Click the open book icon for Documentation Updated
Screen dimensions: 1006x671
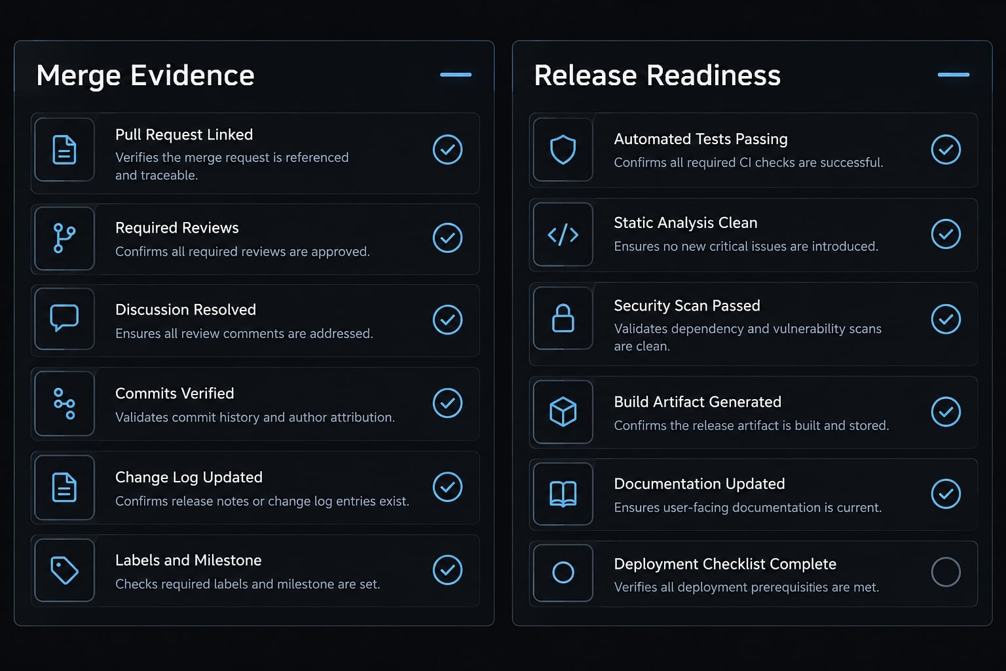(x=563, y=494)
